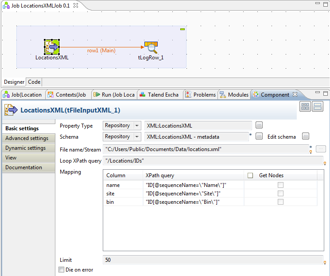330x276 pixels.
Task: Click the row1 (Main) connection label
Action: pyautogui.click(x=101, y=51)
